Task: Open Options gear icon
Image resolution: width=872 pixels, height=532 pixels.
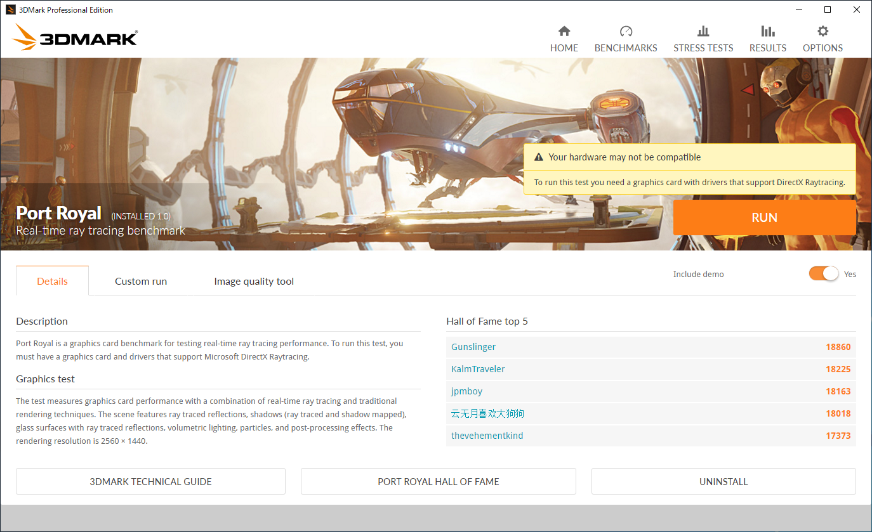Action: 823,31
